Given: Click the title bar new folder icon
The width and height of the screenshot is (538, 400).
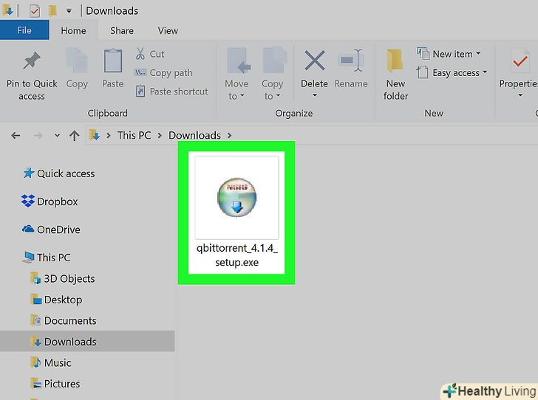Looking at the screenshot, I should coord(52,11).
